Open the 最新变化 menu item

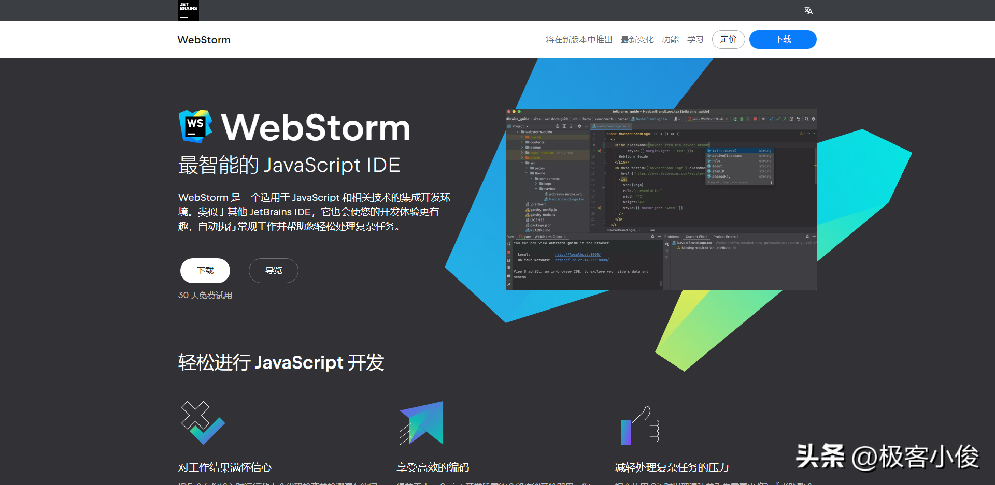click(637, 40)
